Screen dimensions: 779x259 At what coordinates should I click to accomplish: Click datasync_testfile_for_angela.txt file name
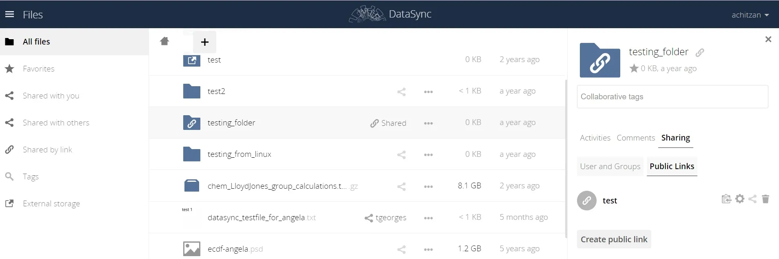[x=262, y=217]
